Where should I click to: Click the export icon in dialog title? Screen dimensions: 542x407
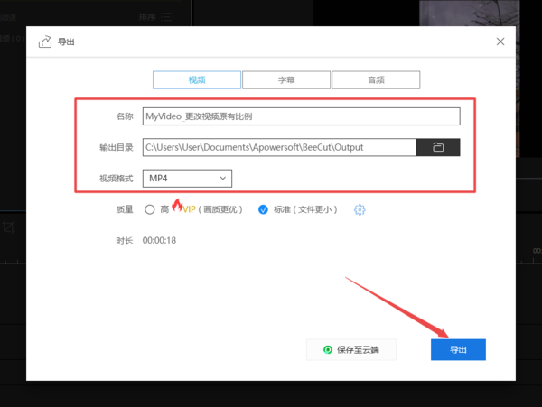[44, 42]
